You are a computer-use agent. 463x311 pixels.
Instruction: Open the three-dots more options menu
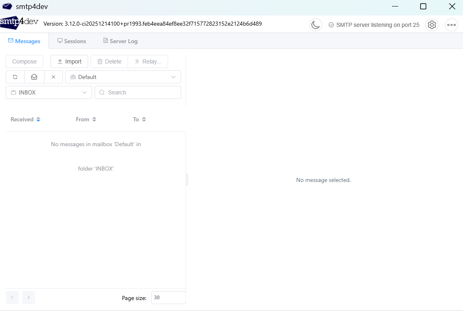(451, 25)
